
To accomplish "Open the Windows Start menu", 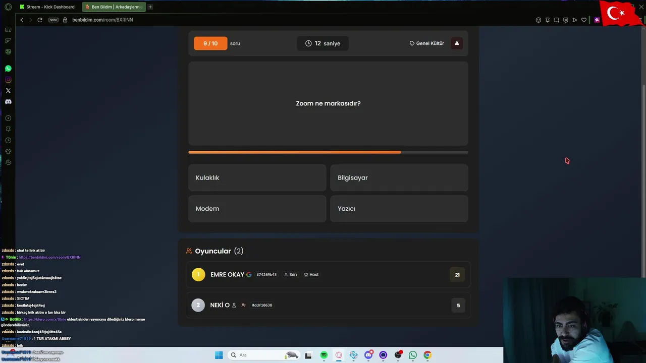I will pyautogui.click(x=219, y=355).
